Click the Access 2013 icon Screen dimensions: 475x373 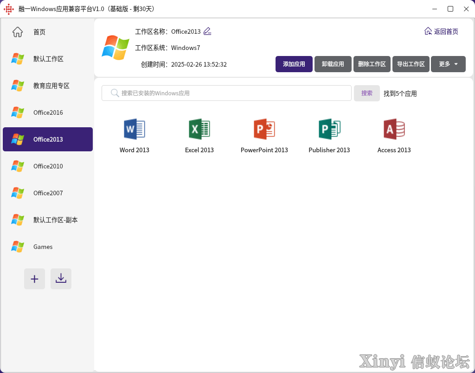[x=394, y=129]
